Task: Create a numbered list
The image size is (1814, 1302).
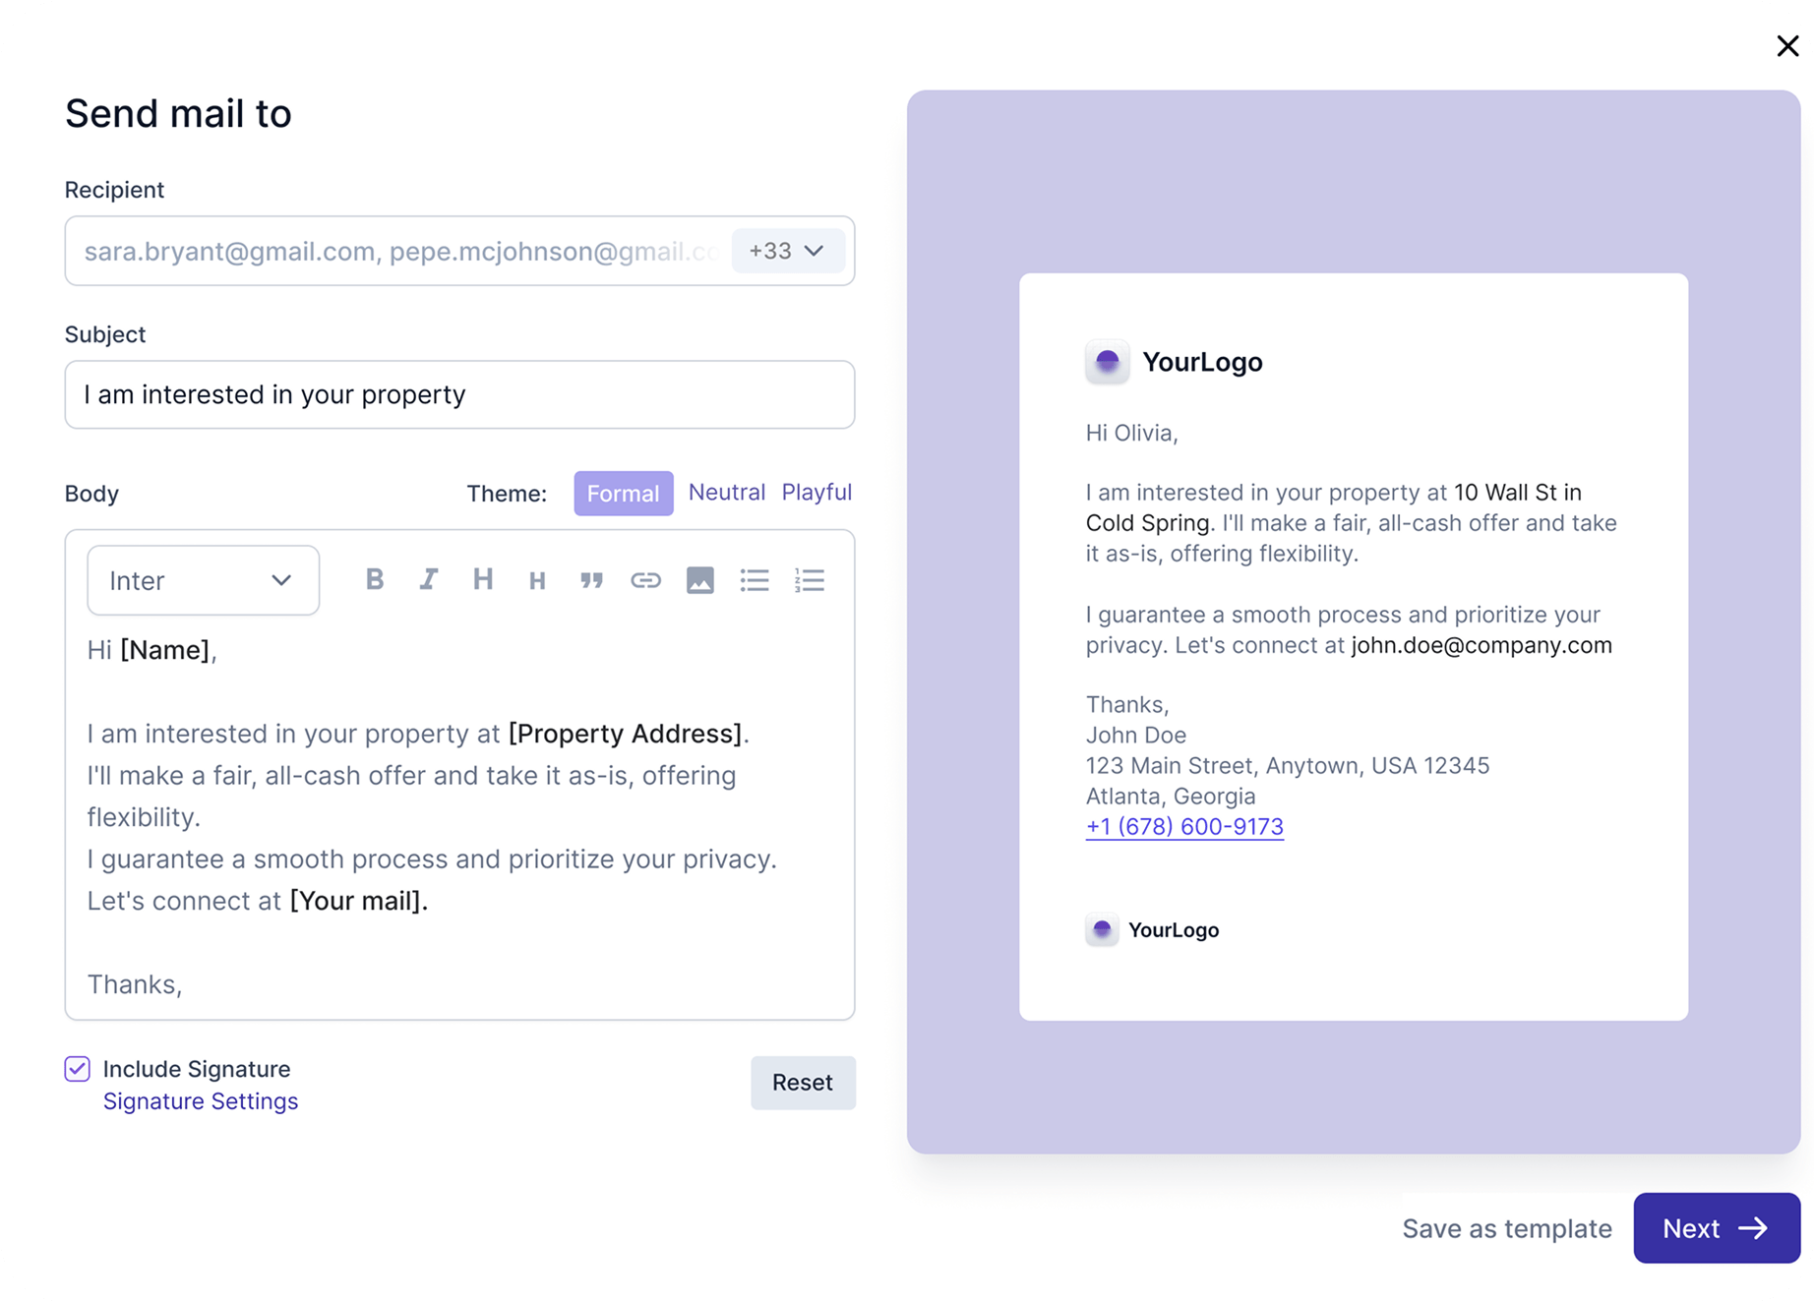Action: 810,580
